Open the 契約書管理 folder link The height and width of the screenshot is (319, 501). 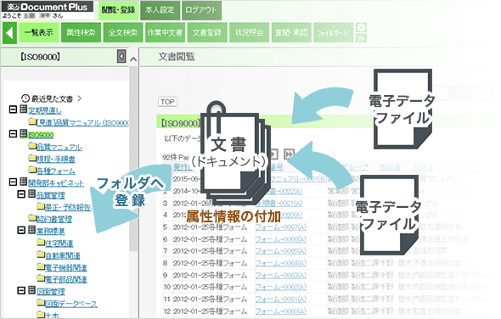click(x=54, y=219)
